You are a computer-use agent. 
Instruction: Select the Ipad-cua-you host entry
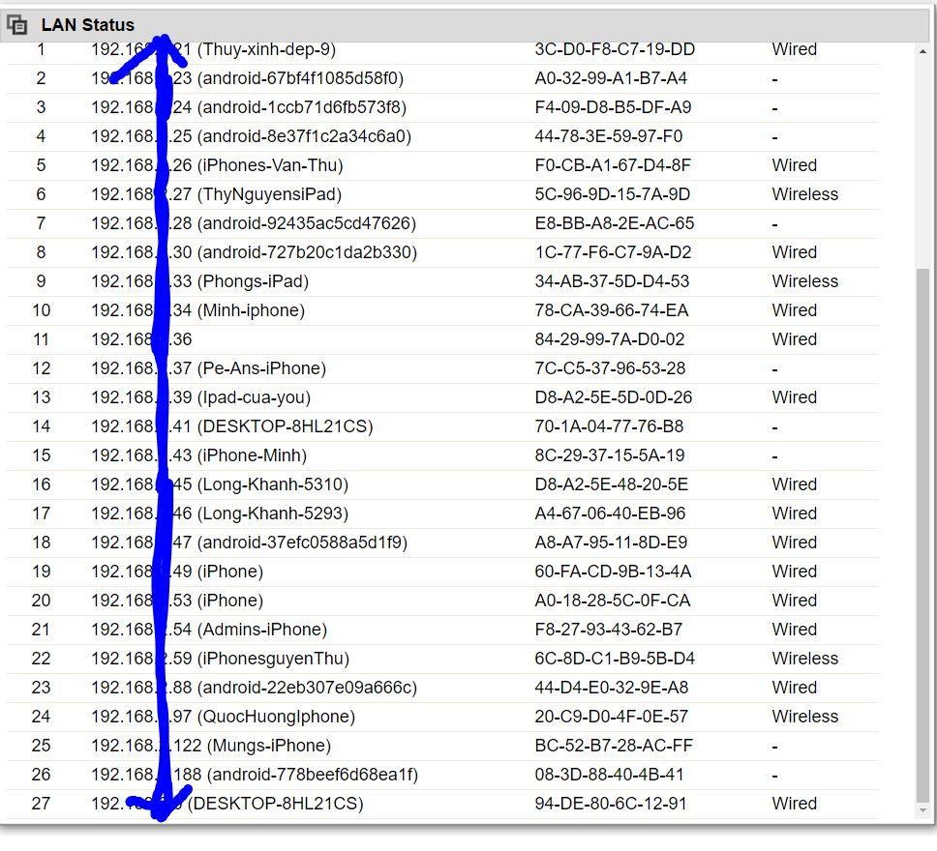254,397
